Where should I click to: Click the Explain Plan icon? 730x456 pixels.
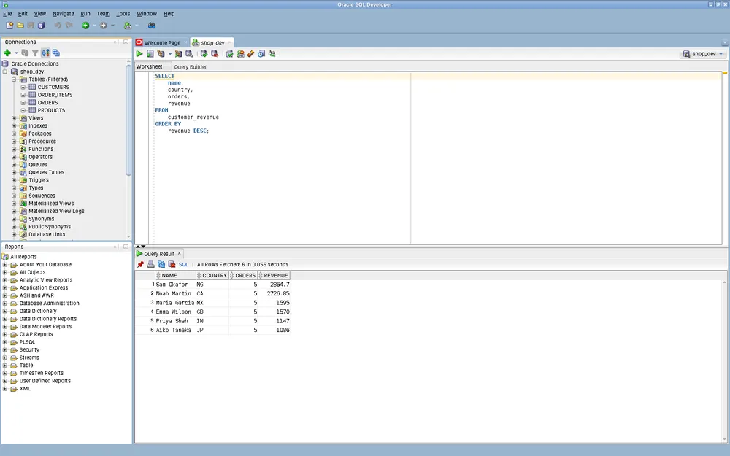[161, 54]
